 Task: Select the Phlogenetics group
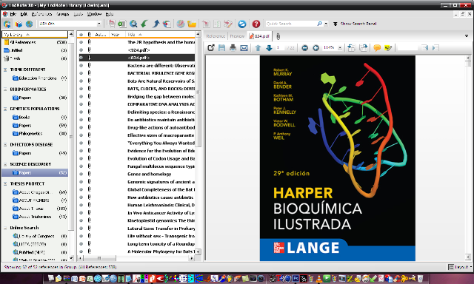coord(30,133)
